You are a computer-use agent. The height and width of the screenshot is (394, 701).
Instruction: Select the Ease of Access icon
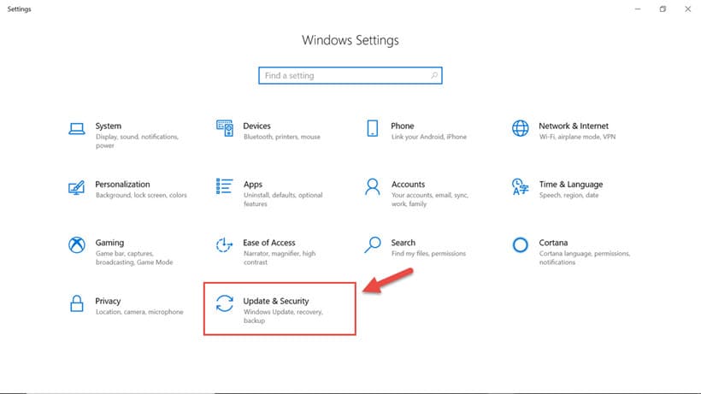click(x=225, y=244)
